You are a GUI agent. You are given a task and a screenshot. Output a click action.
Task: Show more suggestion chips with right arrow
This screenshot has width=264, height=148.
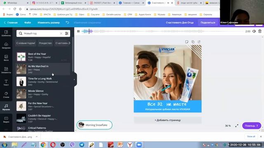point(69,43)
